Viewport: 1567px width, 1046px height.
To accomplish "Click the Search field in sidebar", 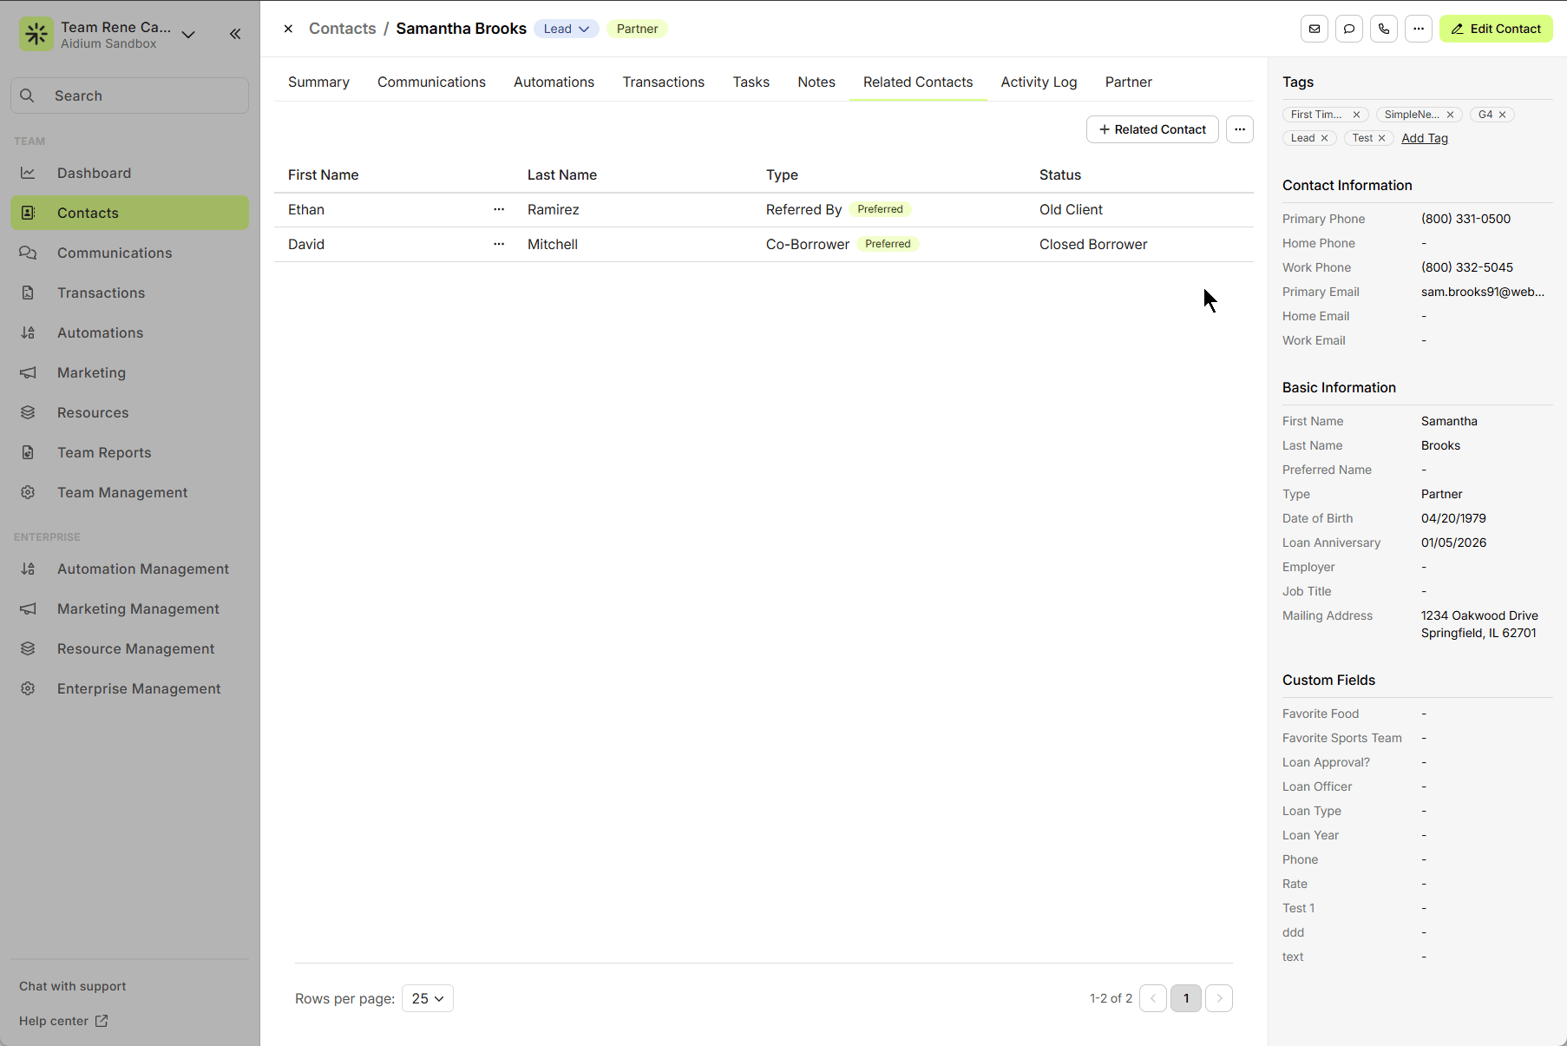I will click(130, 95).
